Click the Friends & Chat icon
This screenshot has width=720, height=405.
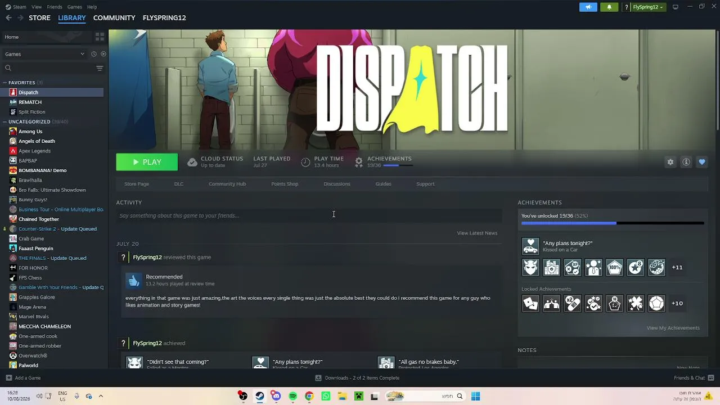pos(711,378)
